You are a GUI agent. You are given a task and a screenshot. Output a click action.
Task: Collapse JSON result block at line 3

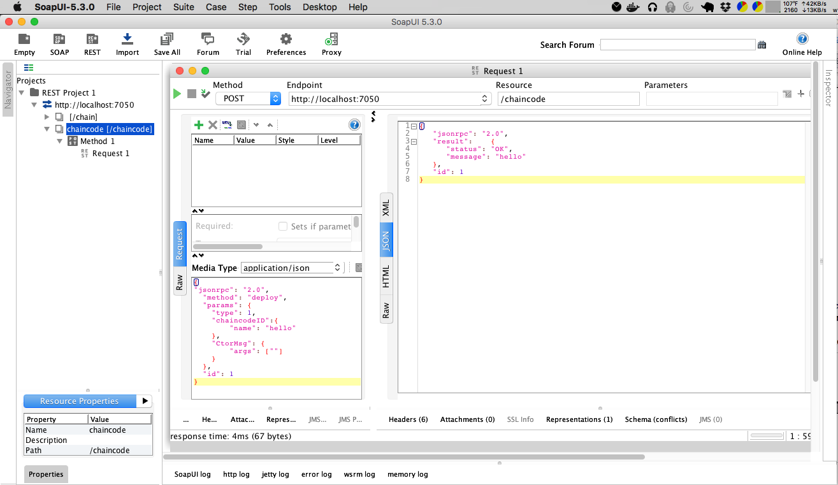(414, 141)
